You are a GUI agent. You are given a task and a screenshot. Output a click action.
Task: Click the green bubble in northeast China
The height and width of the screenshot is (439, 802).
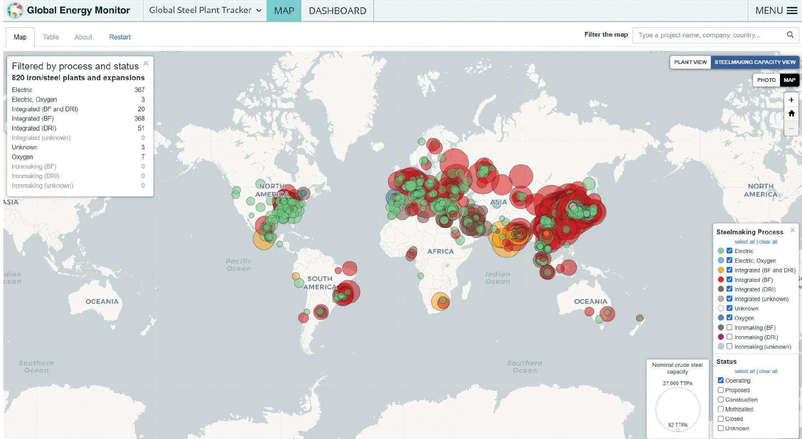(x=589, y=184)
